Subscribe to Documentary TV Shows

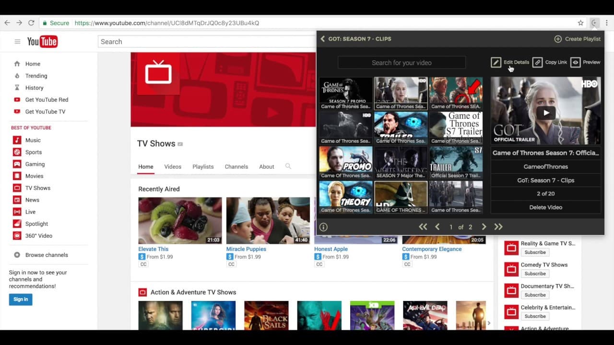point(535,295)
